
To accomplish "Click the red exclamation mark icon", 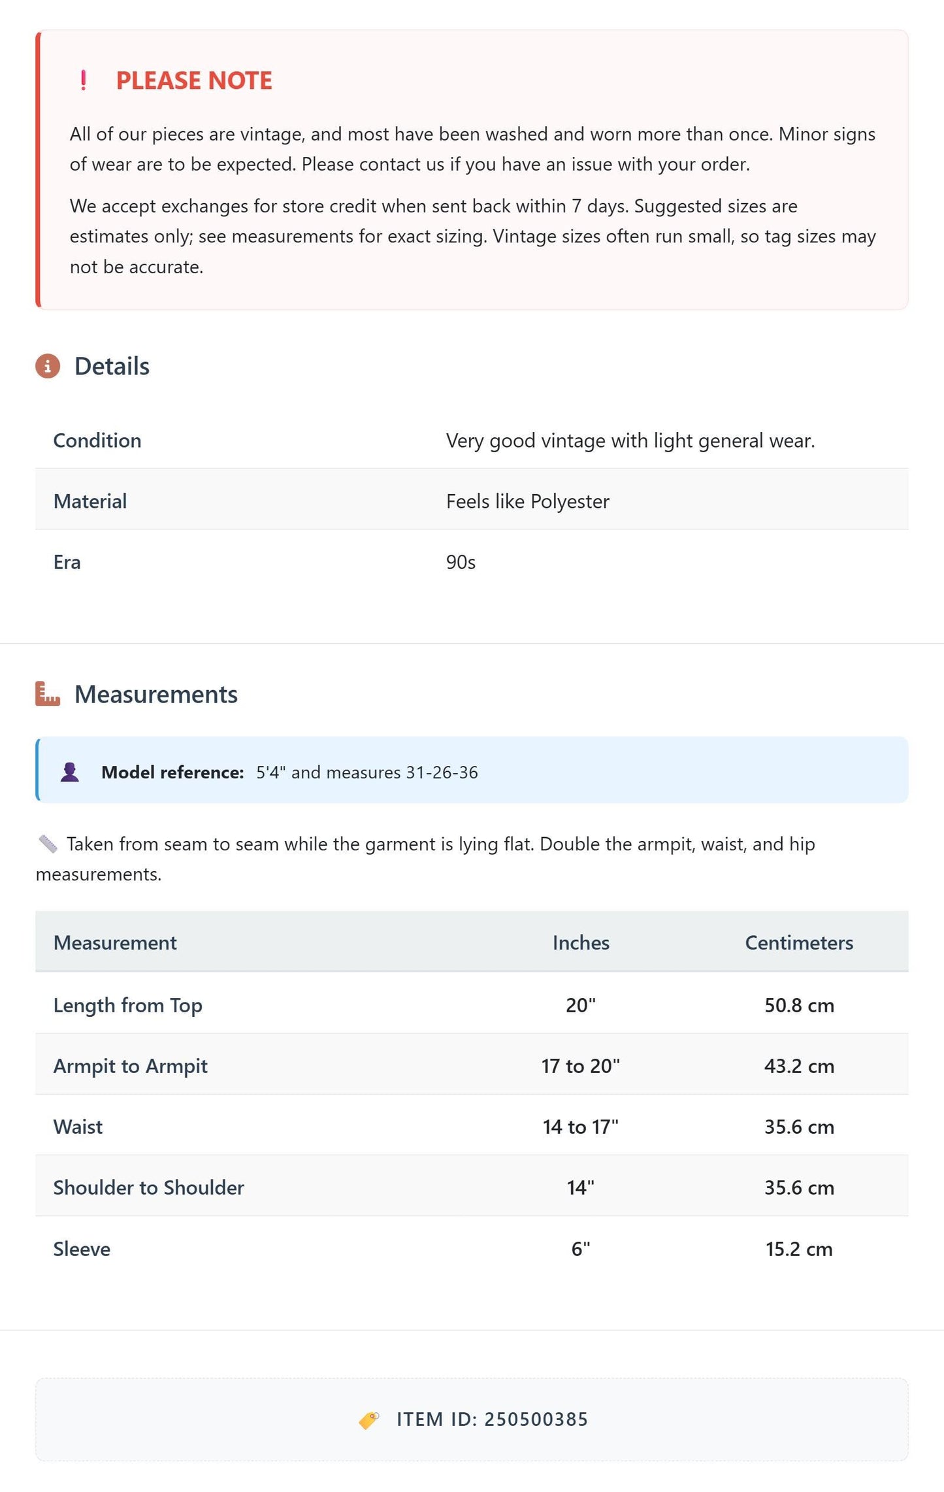I will (x=83, y=80).
